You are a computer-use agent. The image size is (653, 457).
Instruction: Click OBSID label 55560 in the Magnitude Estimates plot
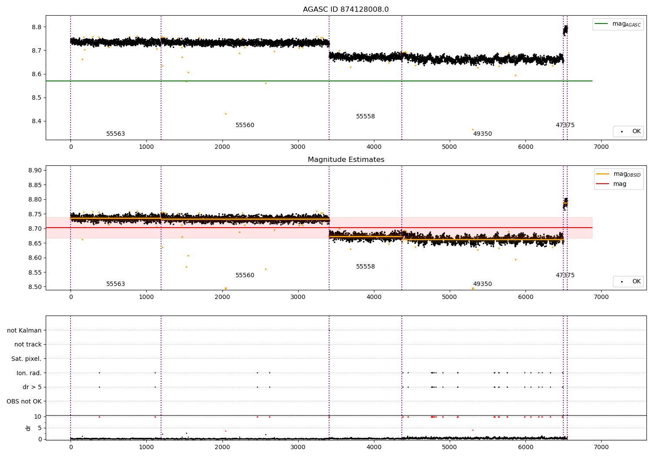pyautogui.click(x=245, y=276)
